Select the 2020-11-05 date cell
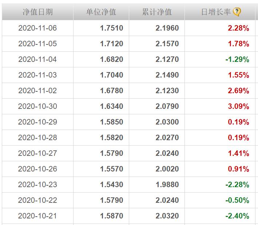The image size is (258, 225). pos(37,44)
